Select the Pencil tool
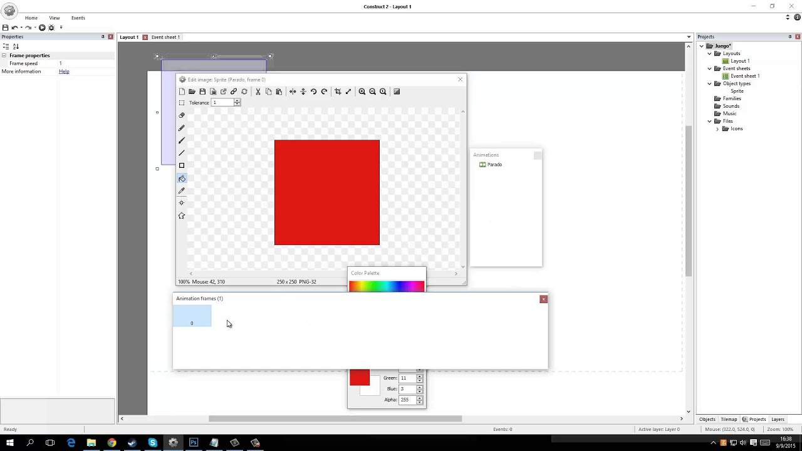The height and width of the screenshot is (451, 802). [182, 128]
